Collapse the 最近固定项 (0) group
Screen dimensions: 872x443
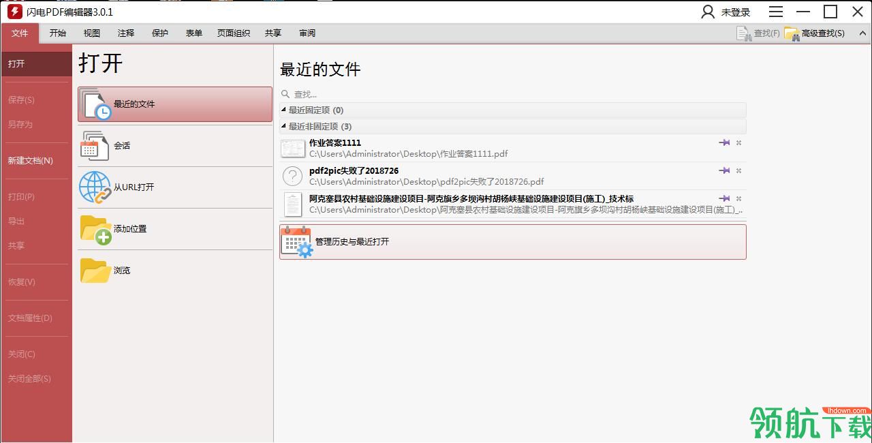pos(284,110)
